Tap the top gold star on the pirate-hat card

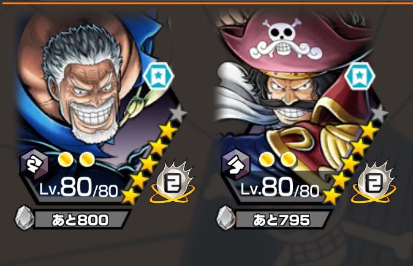click(x=369, y=130)
